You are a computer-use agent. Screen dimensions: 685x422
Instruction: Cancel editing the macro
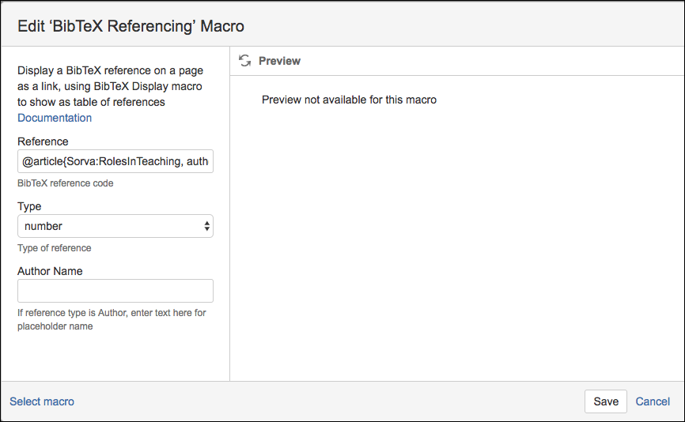tap(653, 401)
